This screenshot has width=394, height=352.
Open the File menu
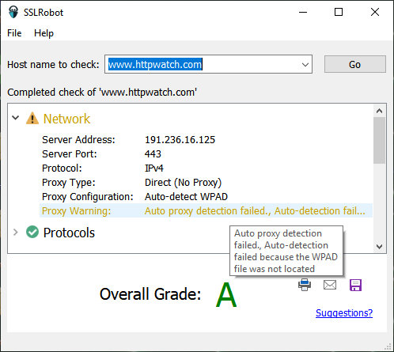tap(14, 33)
